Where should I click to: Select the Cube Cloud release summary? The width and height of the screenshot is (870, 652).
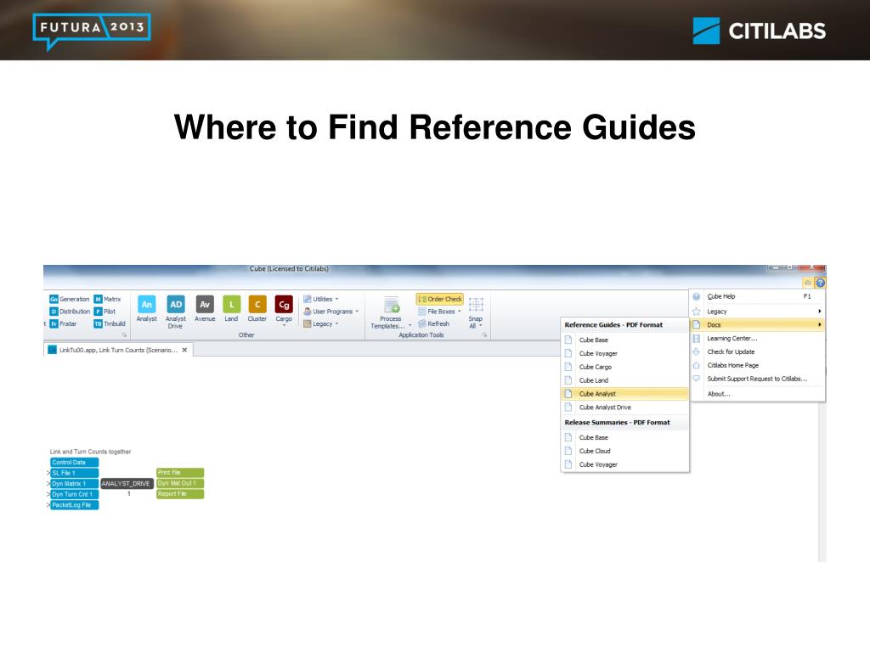(x=624, y=451)
